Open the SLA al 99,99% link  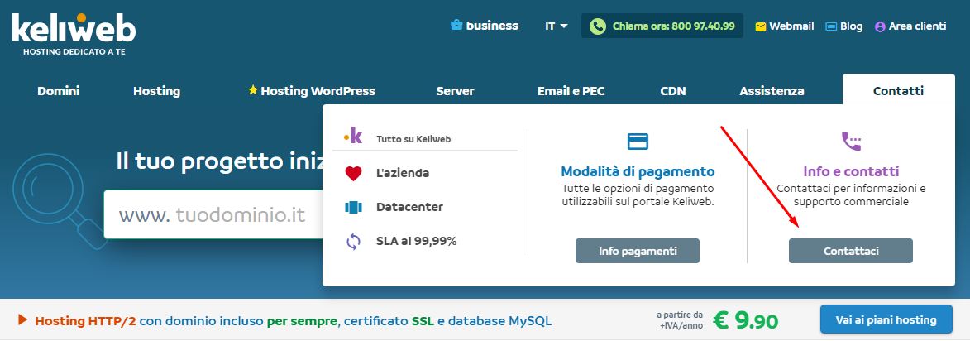coord(416,242)
